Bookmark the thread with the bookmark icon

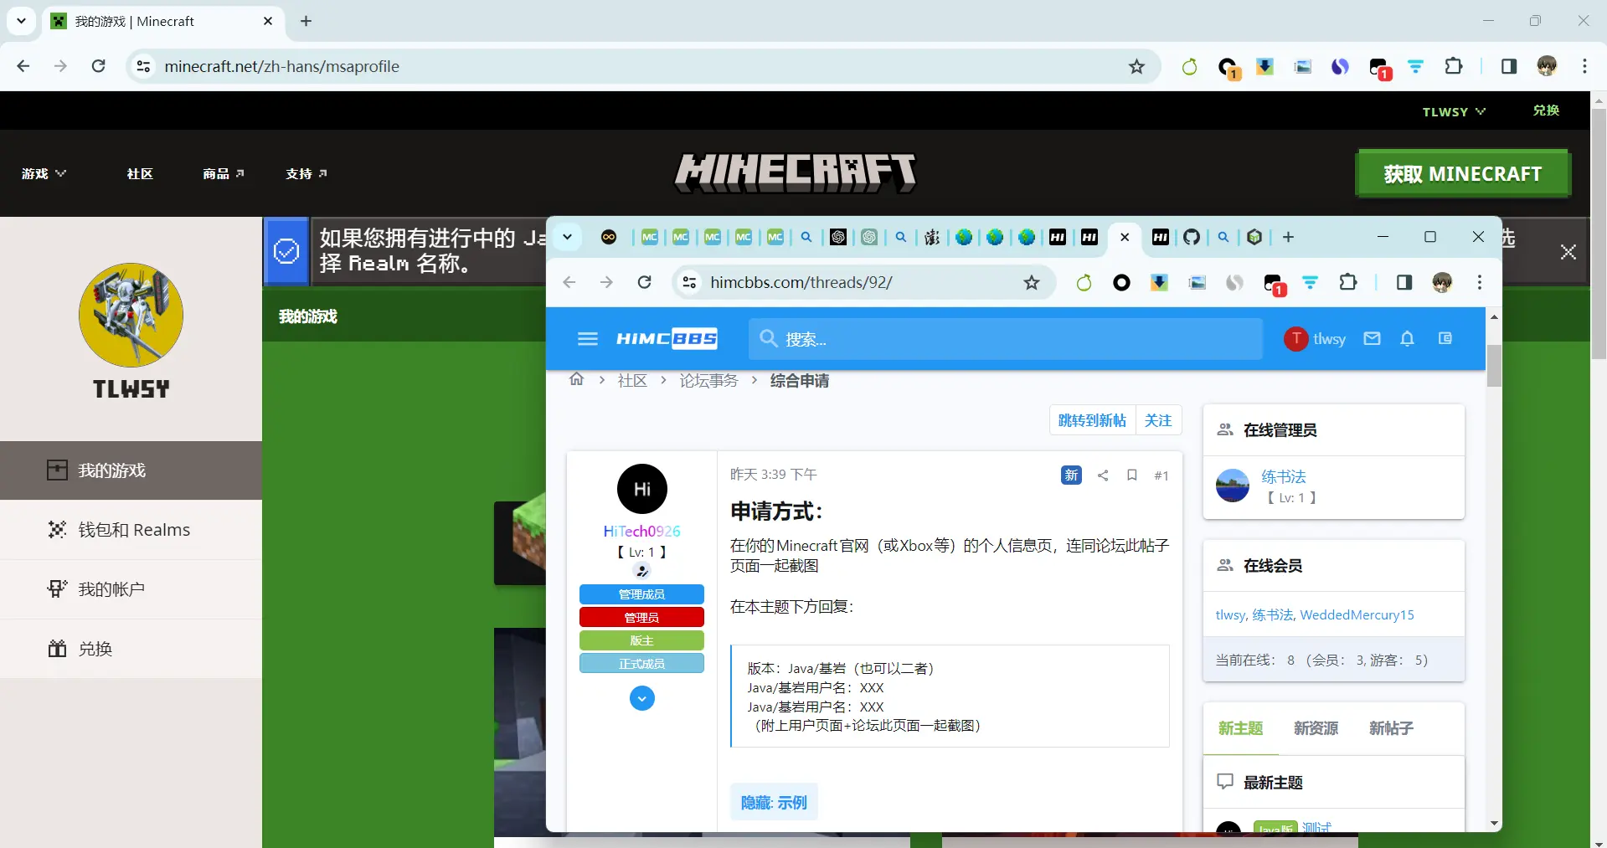(x=1131, y=475)
